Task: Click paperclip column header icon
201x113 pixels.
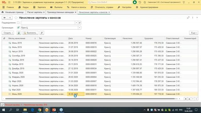Action: [4, 38]
